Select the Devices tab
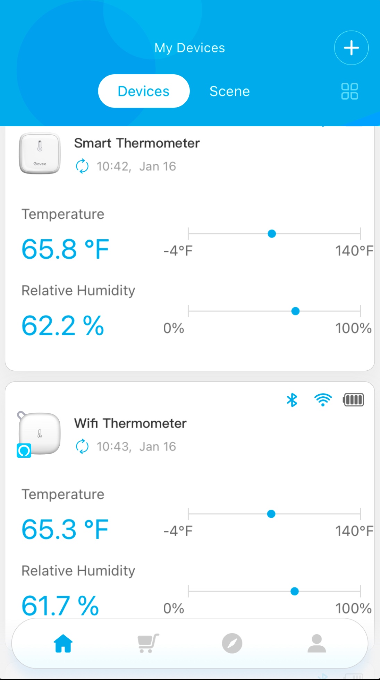This screenshot has height=680, width=380. click(144, 91)
